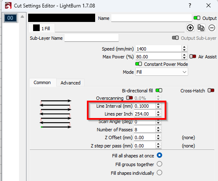This screenshot has width=218, height=181.
Task: Turn on the Cross-Hatch toggle
Action: (x=211, y=90)
